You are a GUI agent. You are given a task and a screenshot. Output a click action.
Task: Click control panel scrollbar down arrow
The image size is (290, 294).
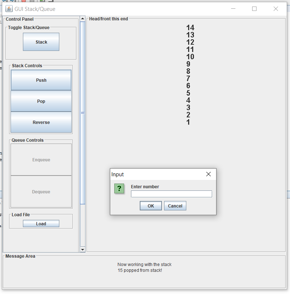click(82, 250)
